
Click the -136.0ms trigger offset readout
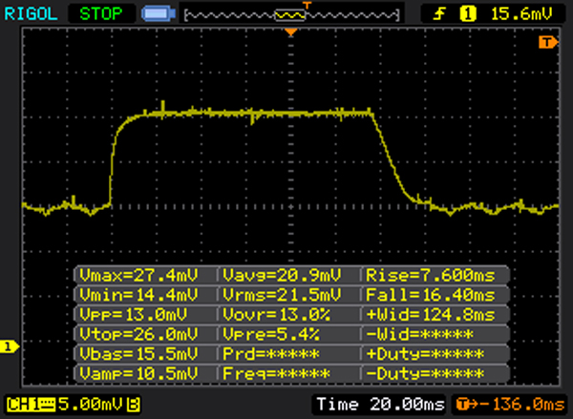coord(510,405)
